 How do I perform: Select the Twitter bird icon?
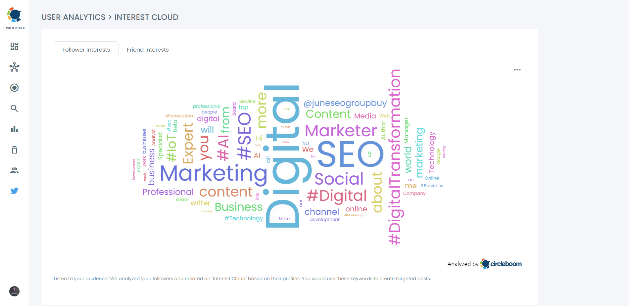(14, 191)
